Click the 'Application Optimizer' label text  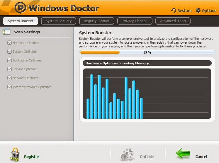point(27,60)
